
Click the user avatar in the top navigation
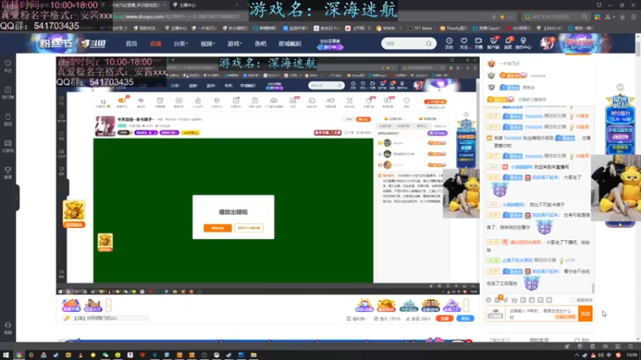point(546,43)
